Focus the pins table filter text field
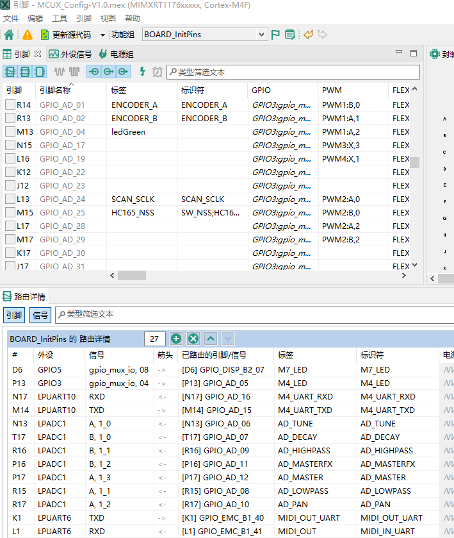Image resolution: width=454 pixels, height=538 pixels. tap(293, 72)
